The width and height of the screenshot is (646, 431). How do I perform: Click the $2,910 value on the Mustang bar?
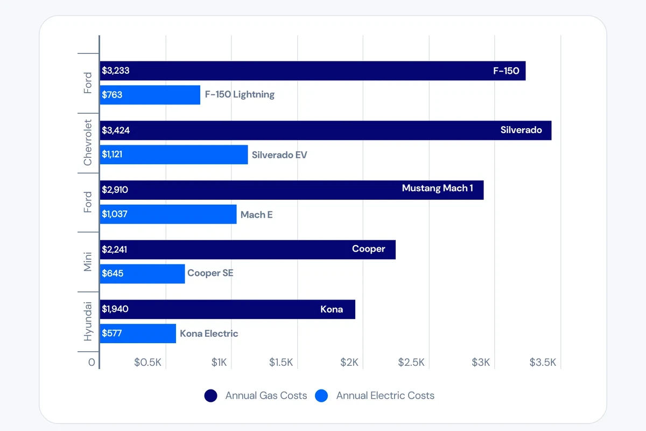tap(115, 190)
